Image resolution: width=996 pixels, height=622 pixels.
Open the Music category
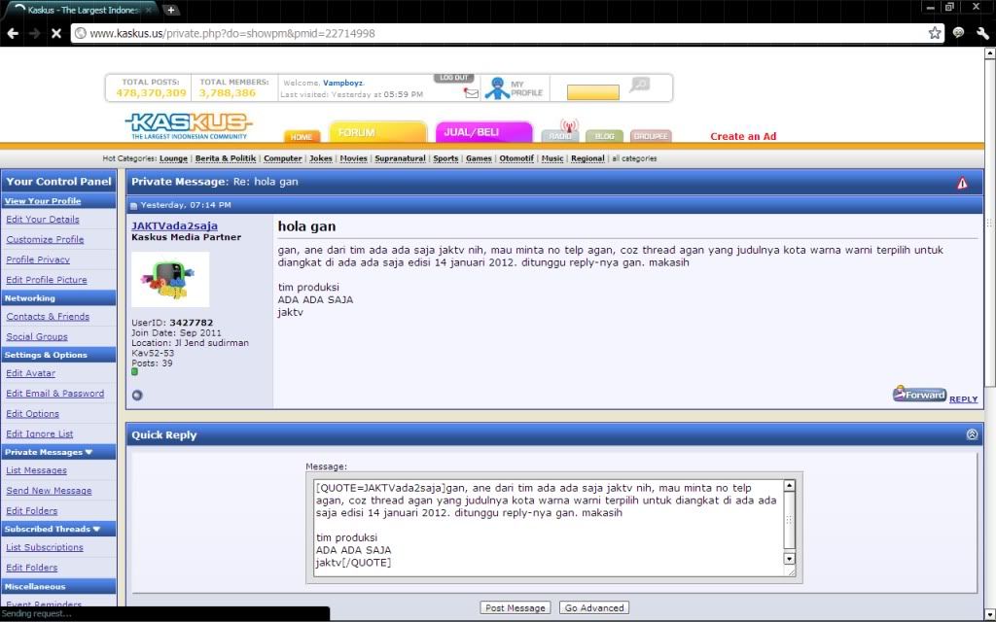tap(552, 158)
